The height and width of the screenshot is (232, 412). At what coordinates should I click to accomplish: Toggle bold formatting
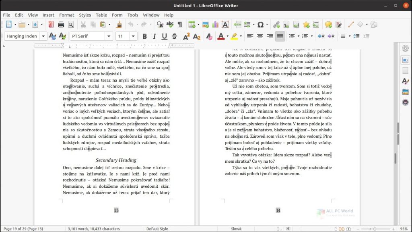click(x=144, y=36)
